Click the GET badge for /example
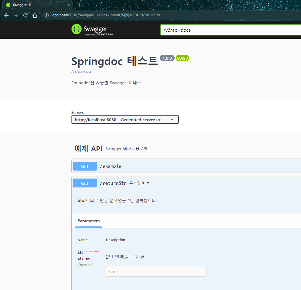Screen dimensions: 301x290 point(85,166)
